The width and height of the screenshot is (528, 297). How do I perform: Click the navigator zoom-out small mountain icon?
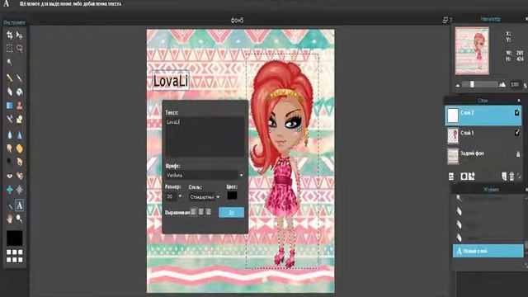[x=457, y=85]
